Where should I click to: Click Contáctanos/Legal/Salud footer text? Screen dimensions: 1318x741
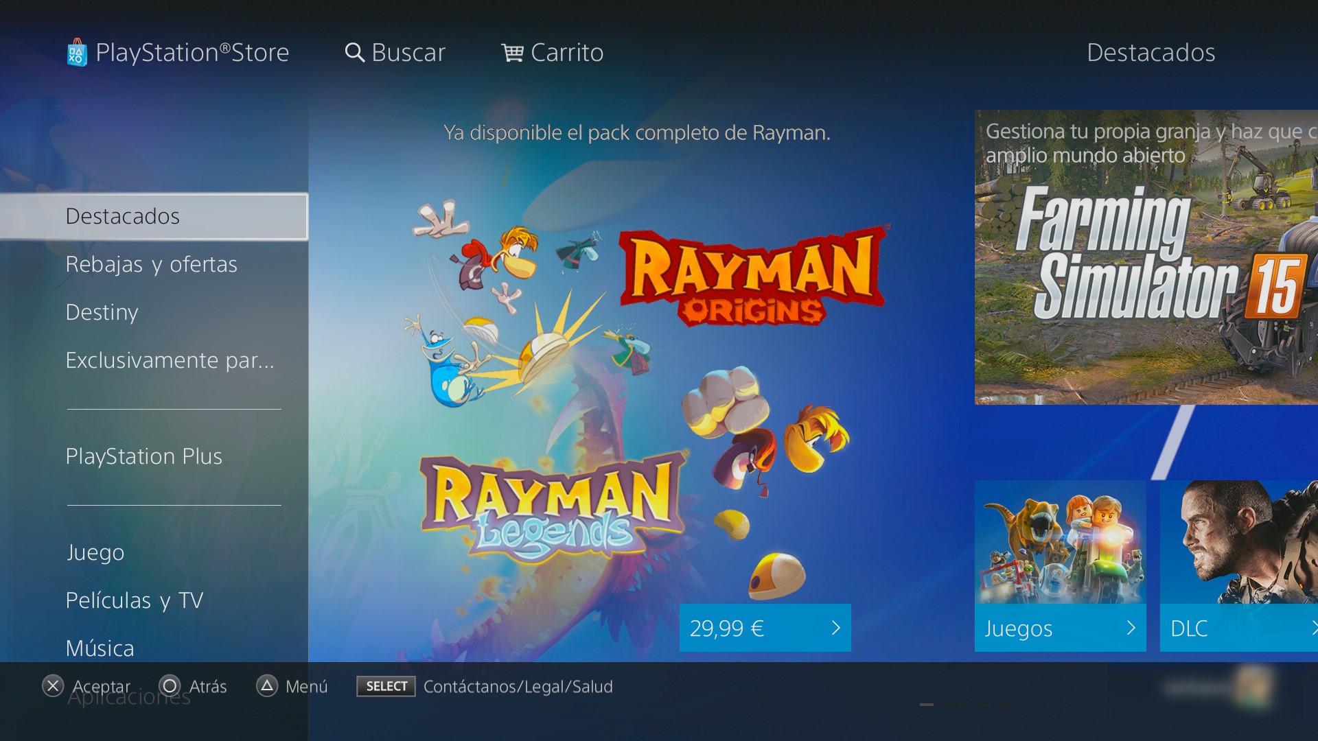518,686
